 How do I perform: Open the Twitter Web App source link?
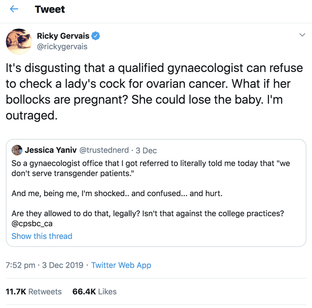(x=121, y=265)
